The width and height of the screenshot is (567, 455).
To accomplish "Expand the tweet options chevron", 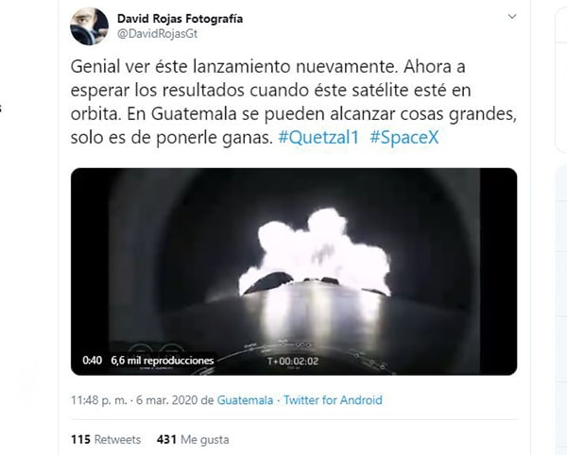I will click(512, 16).
